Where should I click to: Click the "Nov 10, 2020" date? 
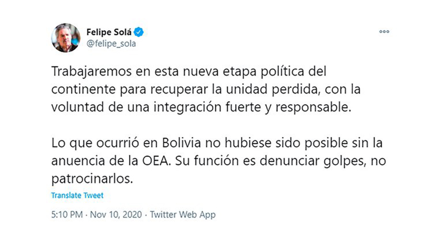click(x=117, y=215)
